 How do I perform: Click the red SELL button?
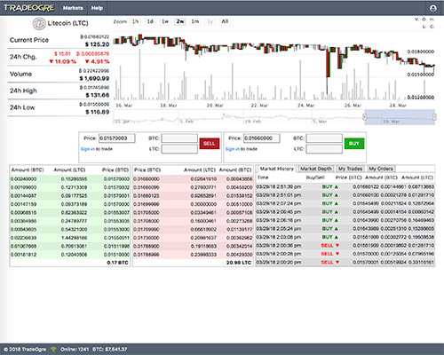pyautogui.click(x=210, y=144)
